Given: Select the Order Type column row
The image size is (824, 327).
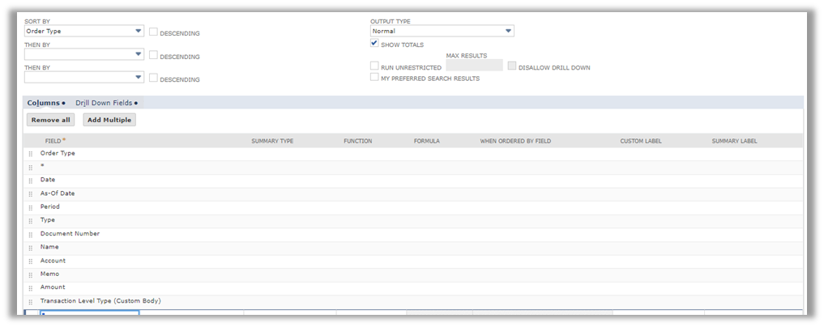Looking at the screenshot, I should [x=413, y=154].
